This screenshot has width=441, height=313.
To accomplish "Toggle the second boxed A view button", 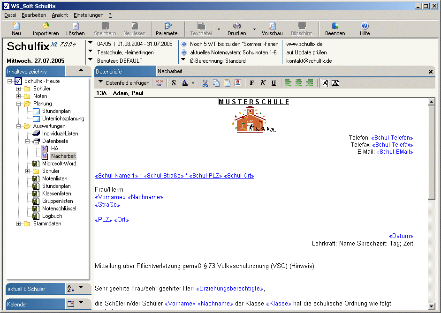I will coord(335,83).
